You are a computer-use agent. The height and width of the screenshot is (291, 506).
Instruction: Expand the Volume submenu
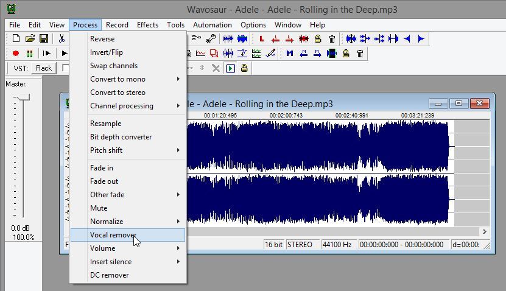tap(128, 248)
